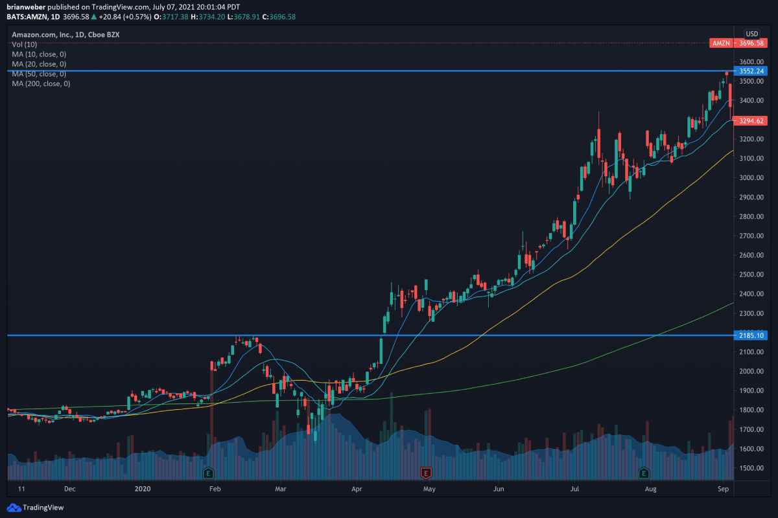This screenshot has width=778, height=518.
Task: Click the 1800.00 tick on the price axis
Action: tap(752, 410)
